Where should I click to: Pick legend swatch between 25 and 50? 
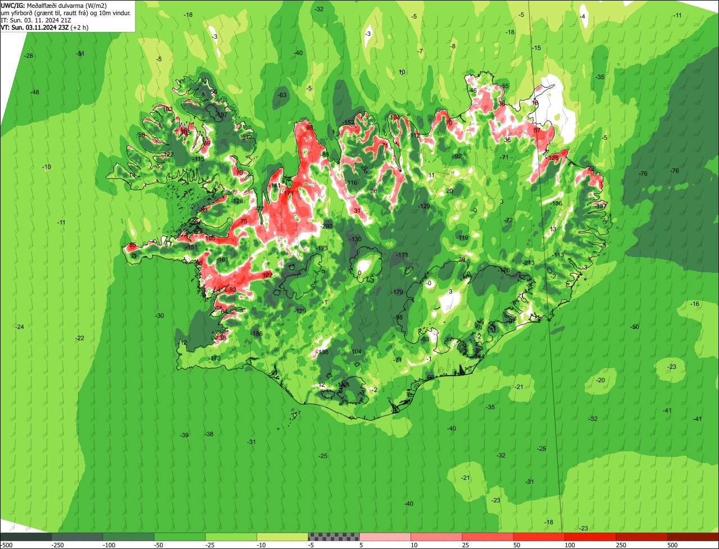(x=488, y=537)
